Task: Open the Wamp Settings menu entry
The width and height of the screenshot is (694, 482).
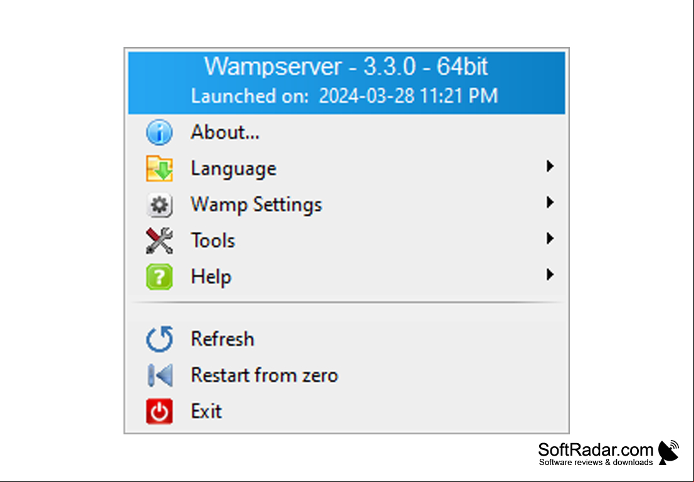Action: 256,205
